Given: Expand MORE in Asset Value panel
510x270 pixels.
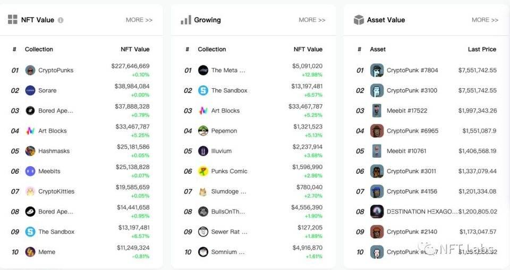Looking at the screenshot, I should click(485, 20).
